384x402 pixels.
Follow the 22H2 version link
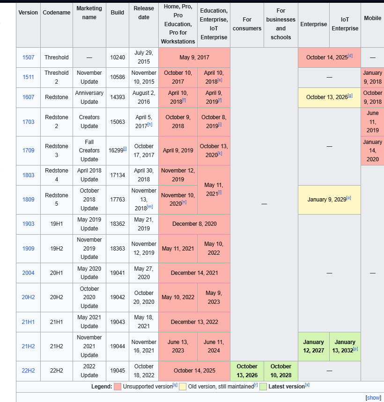tap(28, 371)
